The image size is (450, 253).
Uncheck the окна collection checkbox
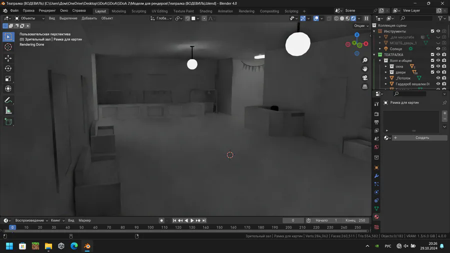(x=432, y=66)
